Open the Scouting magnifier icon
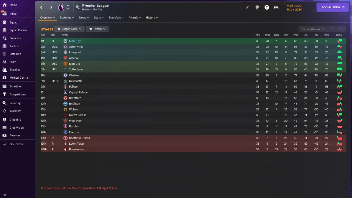 pyautogui.click(x=4, y=103)
